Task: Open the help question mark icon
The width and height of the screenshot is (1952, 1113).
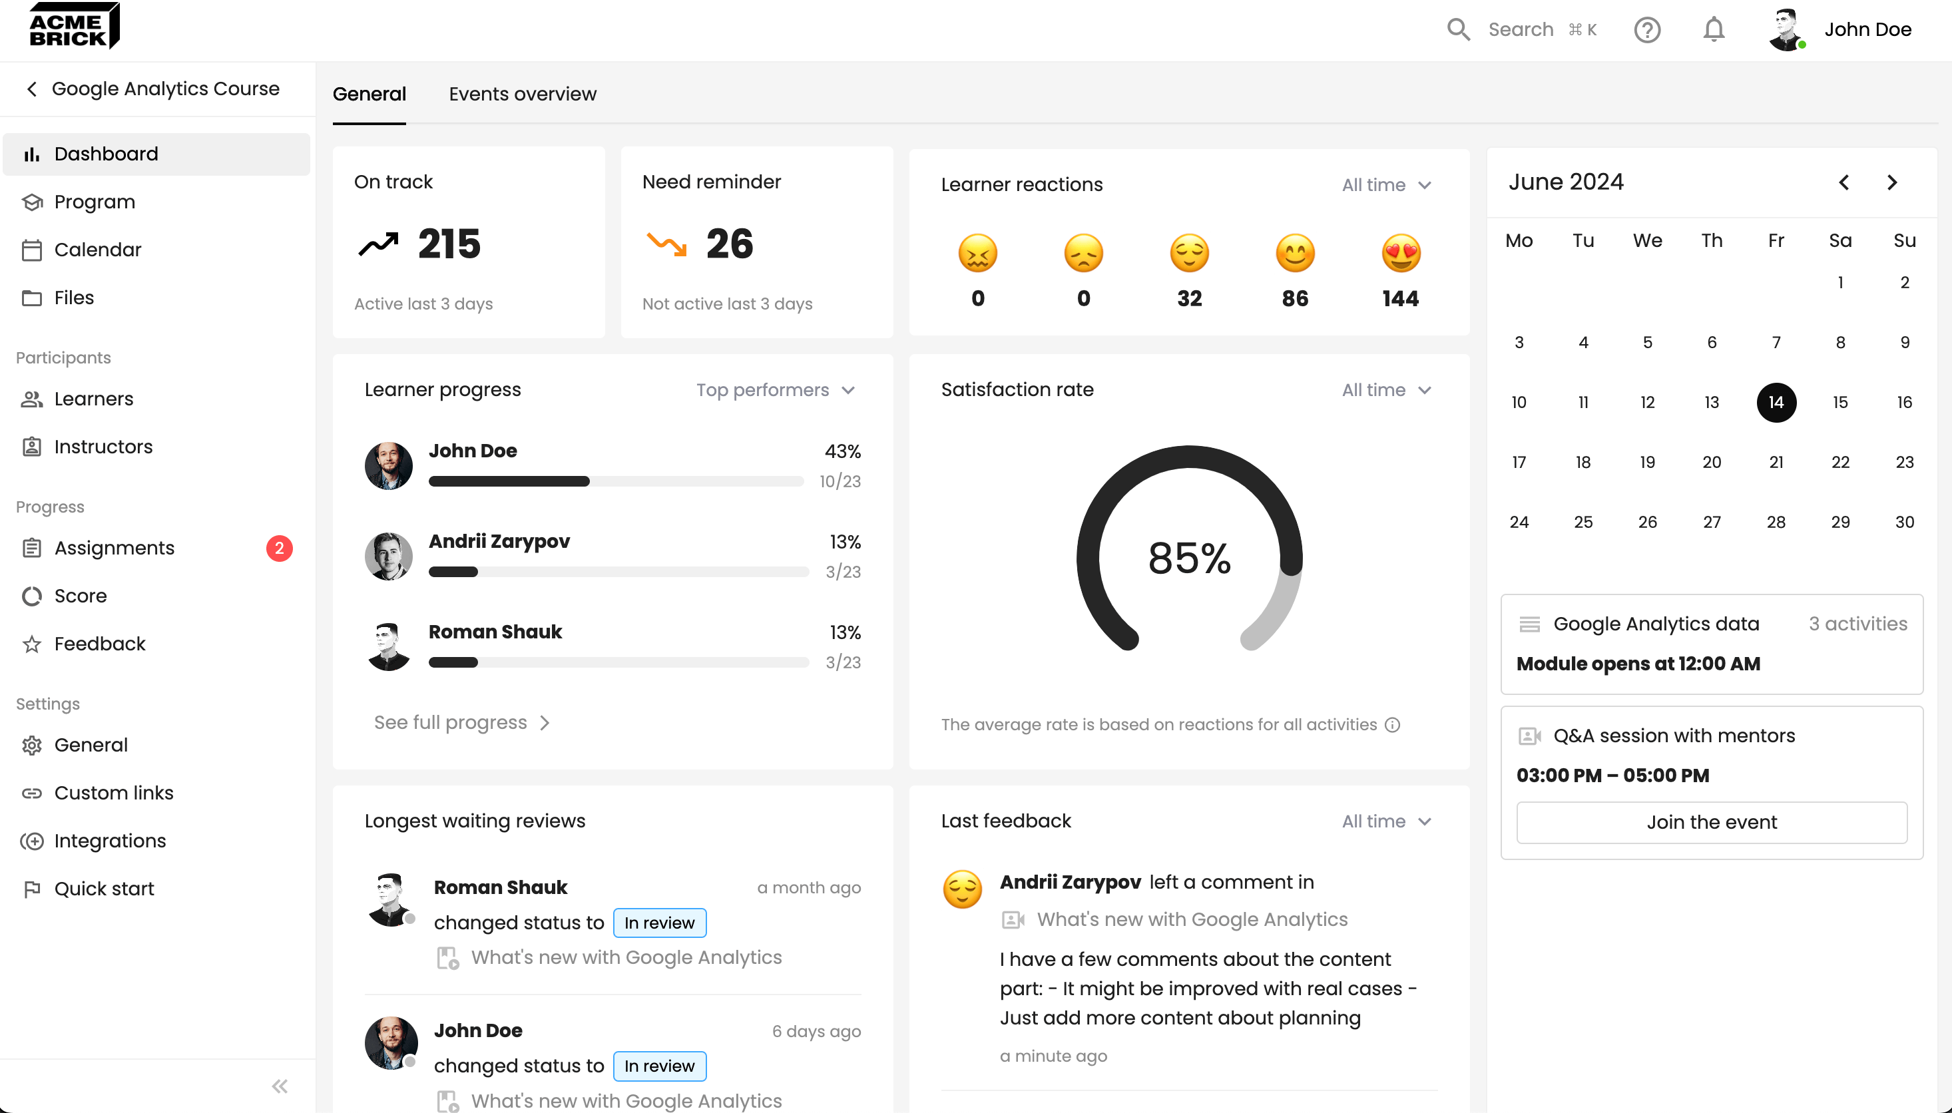Action: tap(1647, 30)
